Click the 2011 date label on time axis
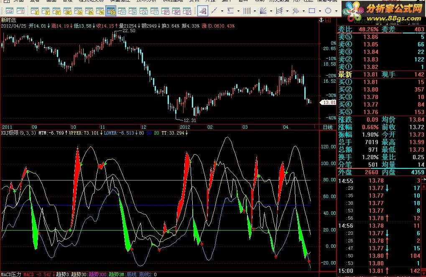 (x=7, y=127)
